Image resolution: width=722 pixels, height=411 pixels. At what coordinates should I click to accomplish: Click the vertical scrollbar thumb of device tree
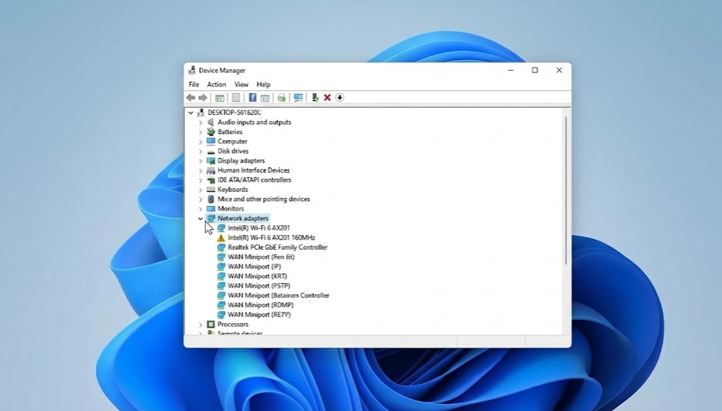click(x=566, y=190)
